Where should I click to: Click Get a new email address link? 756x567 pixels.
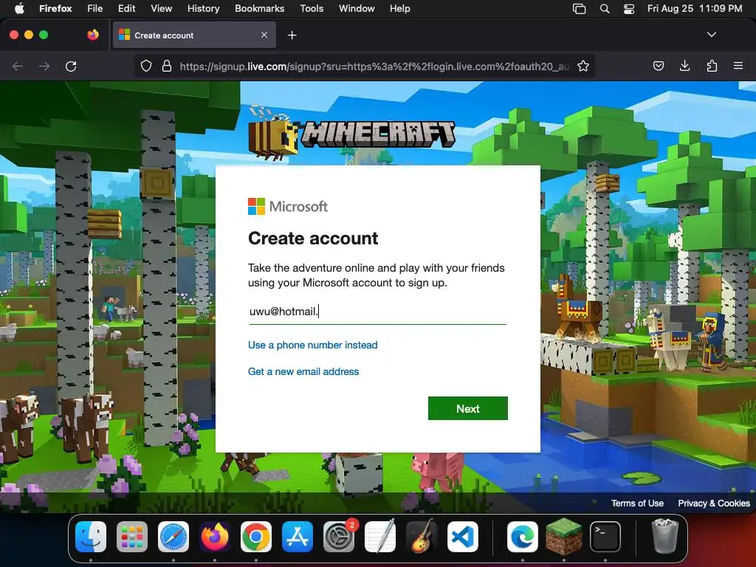coord(303,372)
